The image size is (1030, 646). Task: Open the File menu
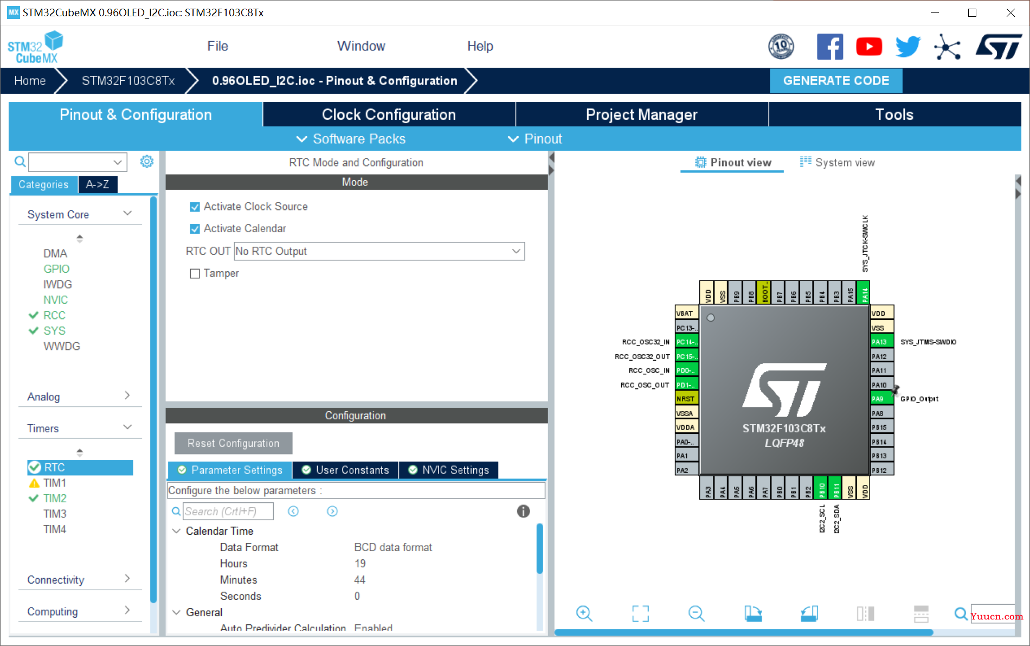[x=217, y=46]
